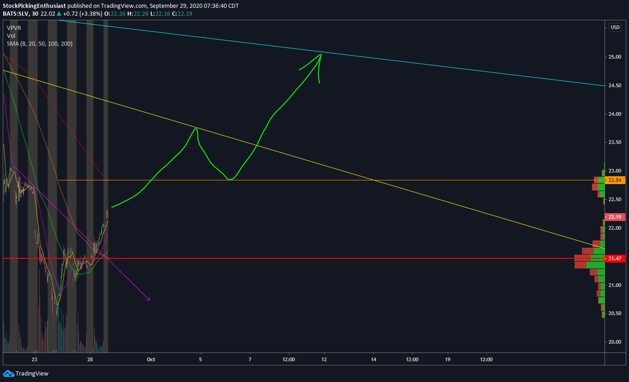Click the 21.00 price axis value
The image size is (629, 382).
pyautogui.click(x=614, y=285)
